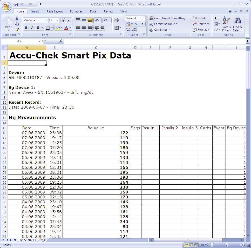Click Merge and Center

[x=117, y=28]
